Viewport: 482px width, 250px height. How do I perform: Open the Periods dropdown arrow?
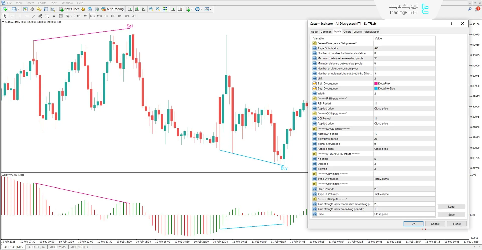[x=201, y=9]
